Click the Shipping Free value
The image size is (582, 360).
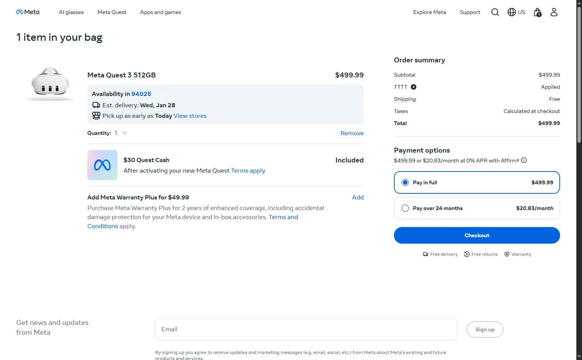pos(554,99)
